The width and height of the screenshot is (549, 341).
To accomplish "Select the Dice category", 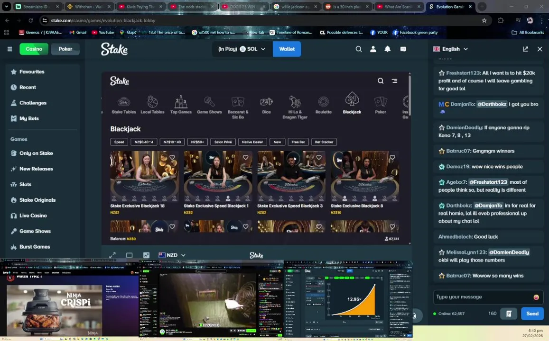I will (x=267, y=105).
